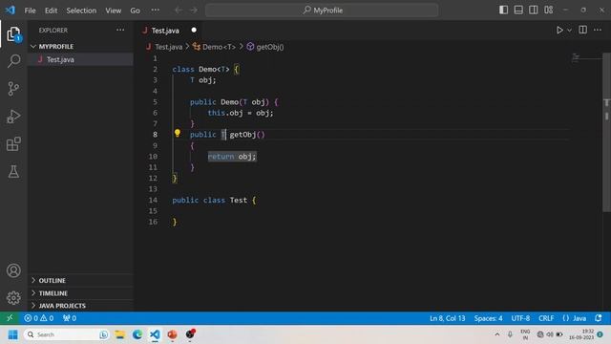Click line number 14 in the gutter

tap(153, 200)
